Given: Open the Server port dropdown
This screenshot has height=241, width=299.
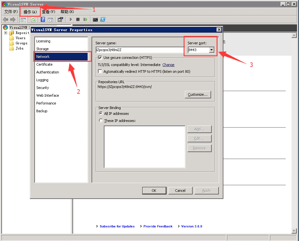Looking at the screenshot, I should [211, 50].
